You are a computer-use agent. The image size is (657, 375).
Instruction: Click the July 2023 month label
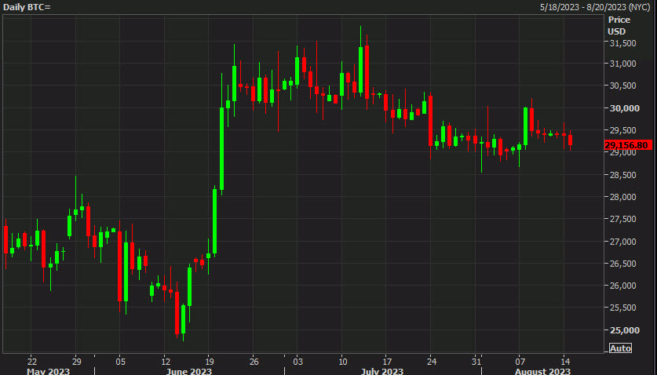coord(381,371)
